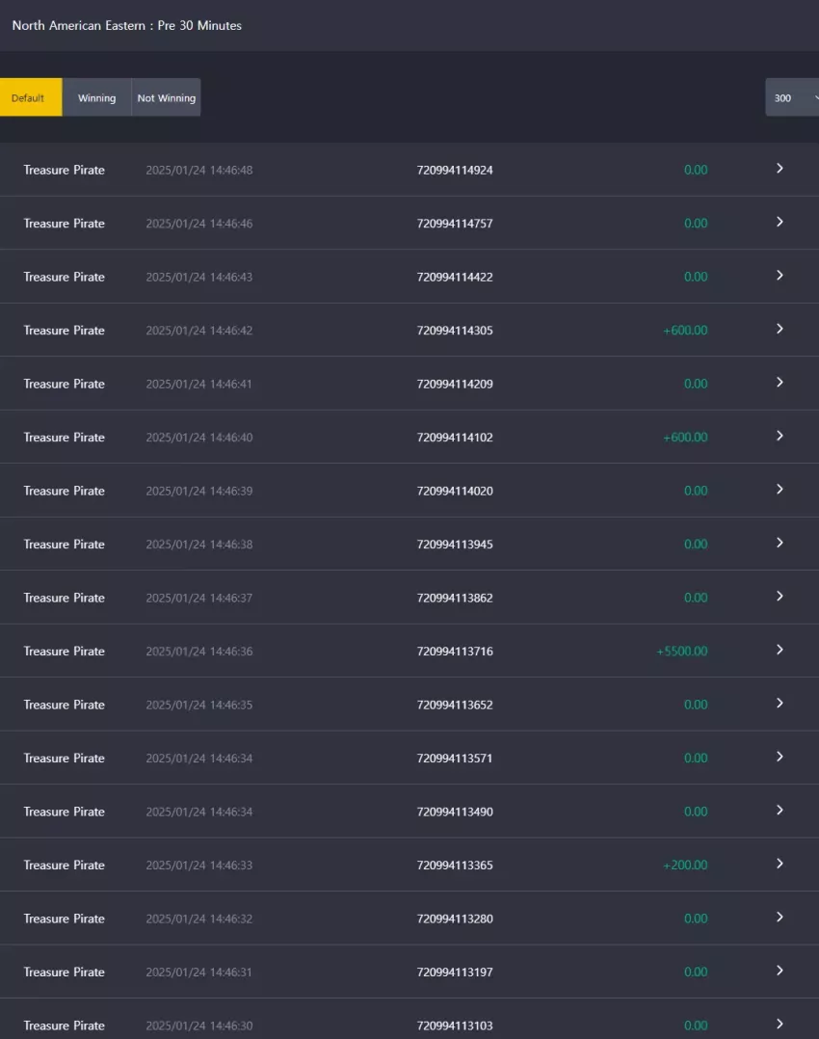Viewport: 819px width, 1039px height.
Task: Expand chevron for record 720994114757
Action: coord(779,222)
